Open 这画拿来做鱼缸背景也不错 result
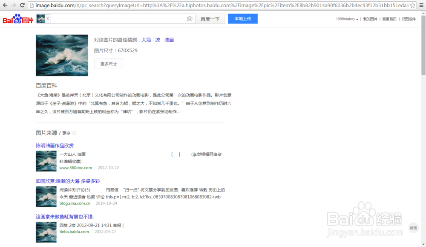The height and width of the screenshot is (247, 426). tap(65, 217)
